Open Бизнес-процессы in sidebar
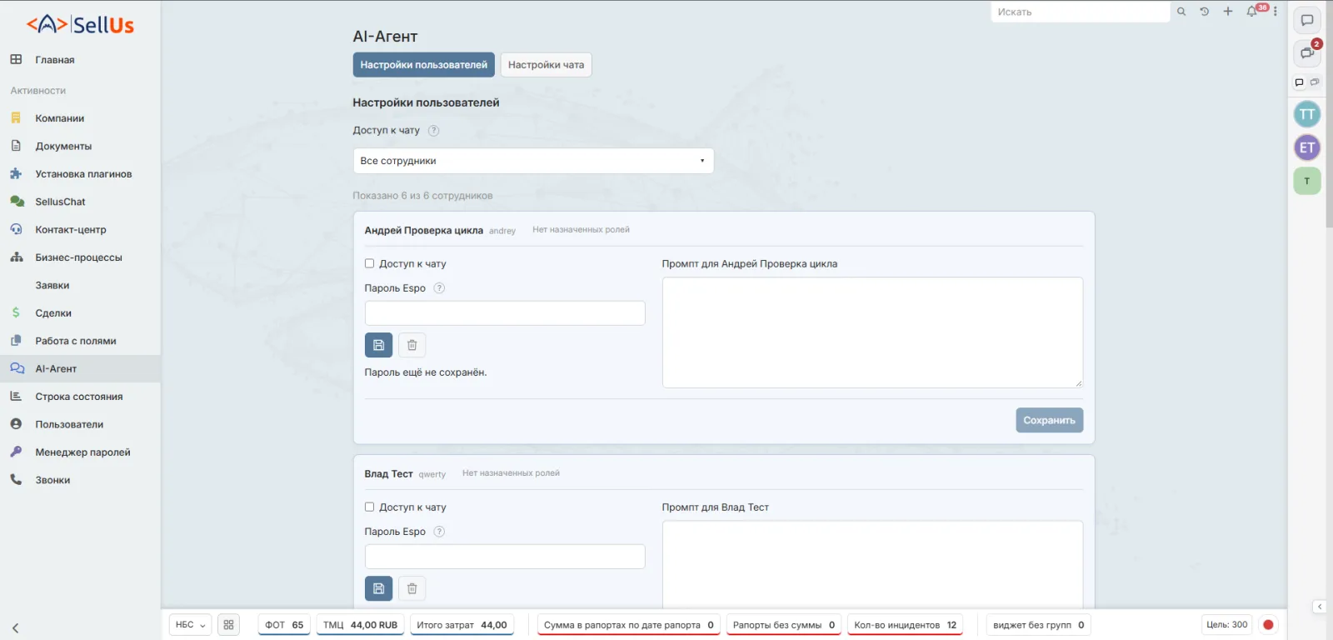Viewport: 1333px width, 640px height. [x=80, y=257]
